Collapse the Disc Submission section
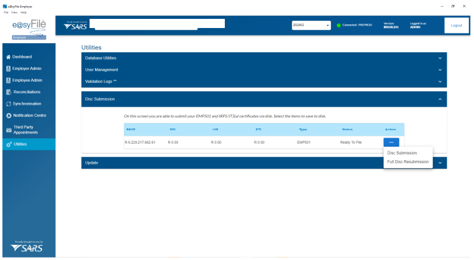The image size is (474, 260). 440,99
